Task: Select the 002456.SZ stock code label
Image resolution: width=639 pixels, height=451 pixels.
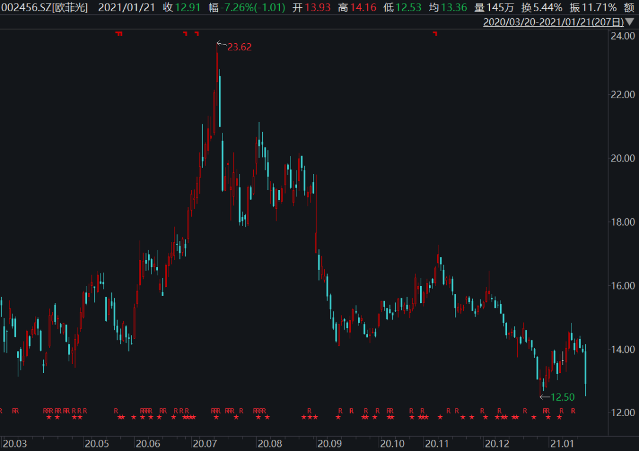Action: pos(26,8)
